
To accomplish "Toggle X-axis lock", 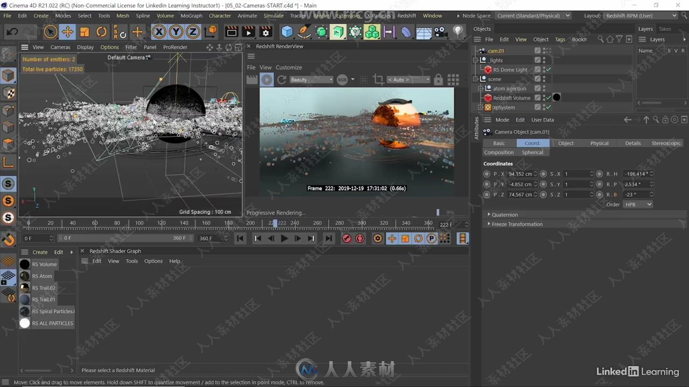I will pyautogui.click(x=159, y=32).
